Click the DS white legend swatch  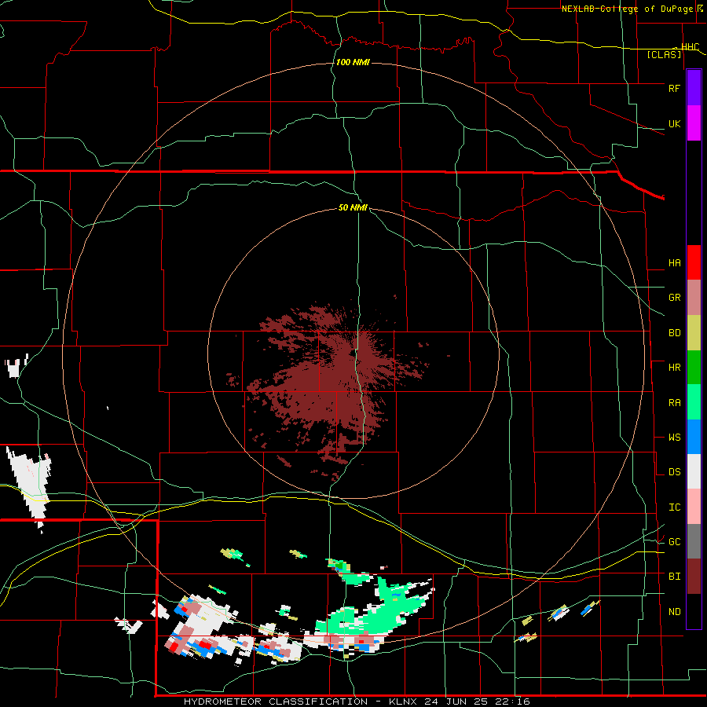point(694,471)
